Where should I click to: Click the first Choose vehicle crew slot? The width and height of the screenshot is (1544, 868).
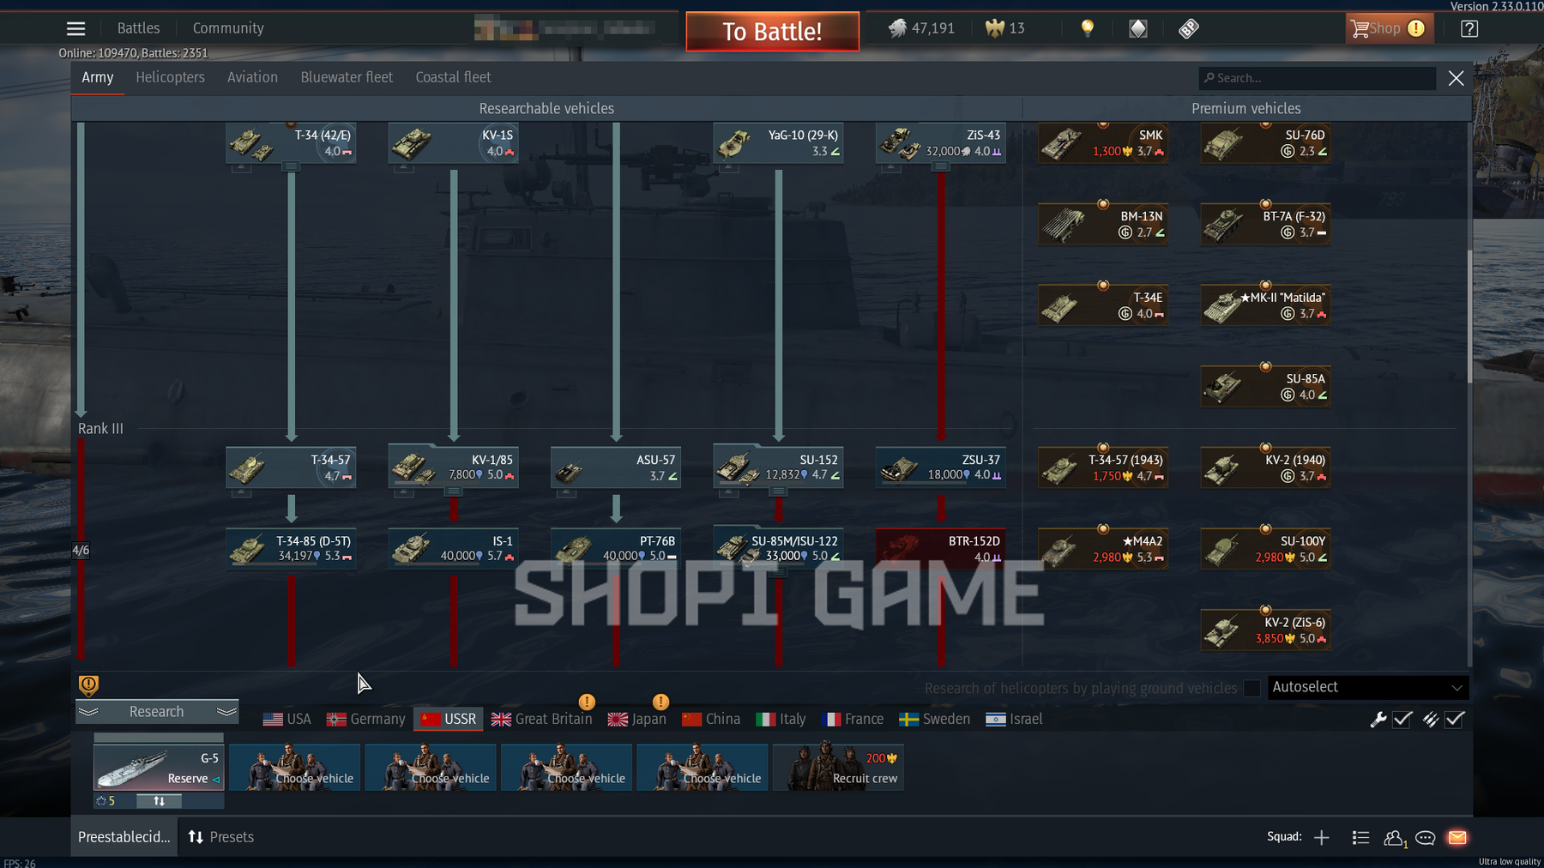point(294,768)
